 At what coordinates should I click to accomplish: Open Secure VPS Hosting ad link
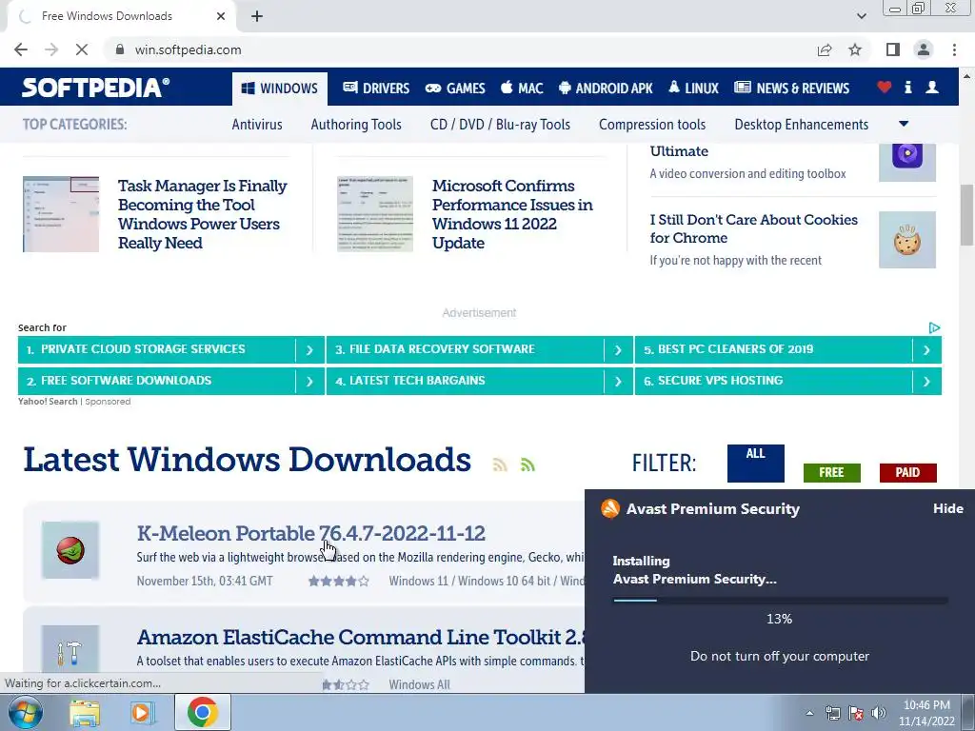(x=720, y=381)
